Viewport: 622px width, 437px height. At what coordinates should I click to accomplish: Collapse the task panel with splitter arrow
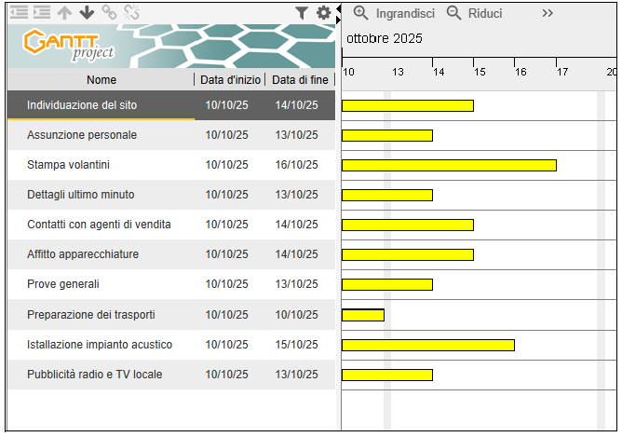[338, 11]
